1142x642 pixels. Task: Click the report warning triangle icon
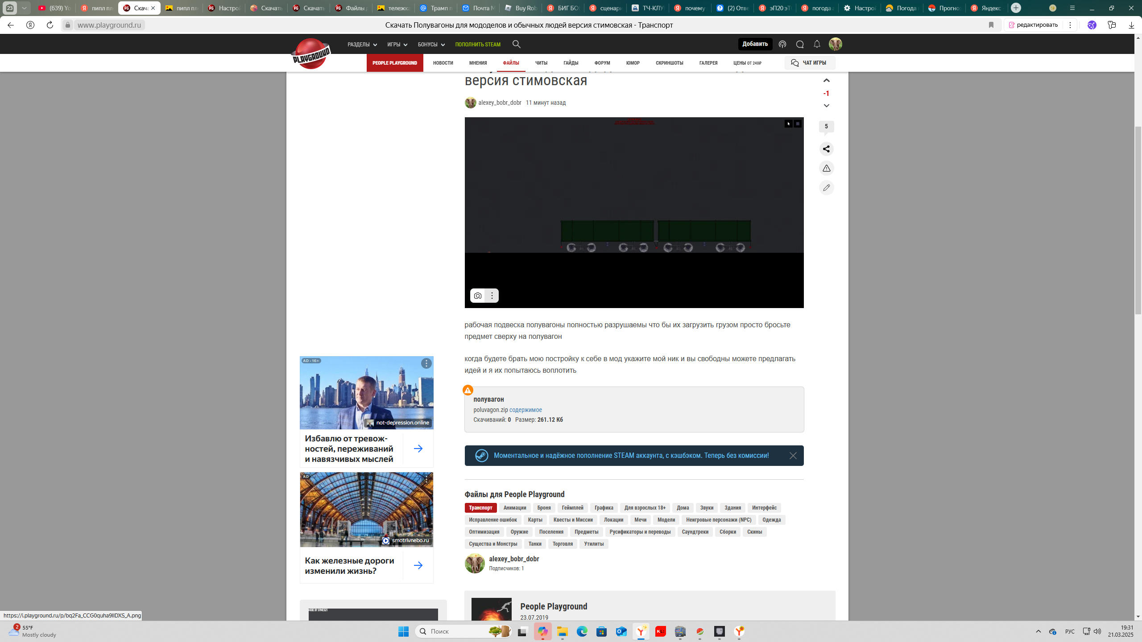826,168
